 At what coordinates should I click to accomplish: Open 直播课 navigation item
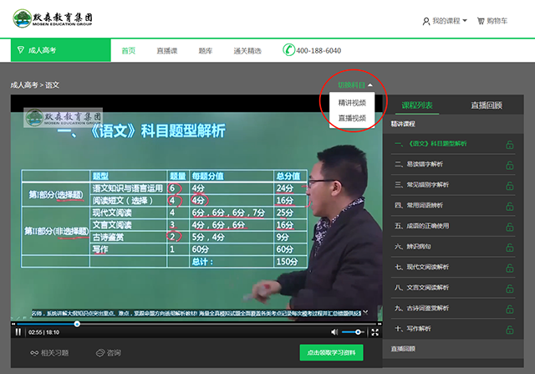coord(167,51)
